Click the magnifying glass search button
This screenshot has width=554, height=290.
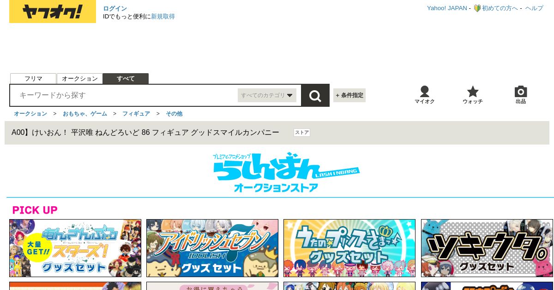[x=315, y=95]
